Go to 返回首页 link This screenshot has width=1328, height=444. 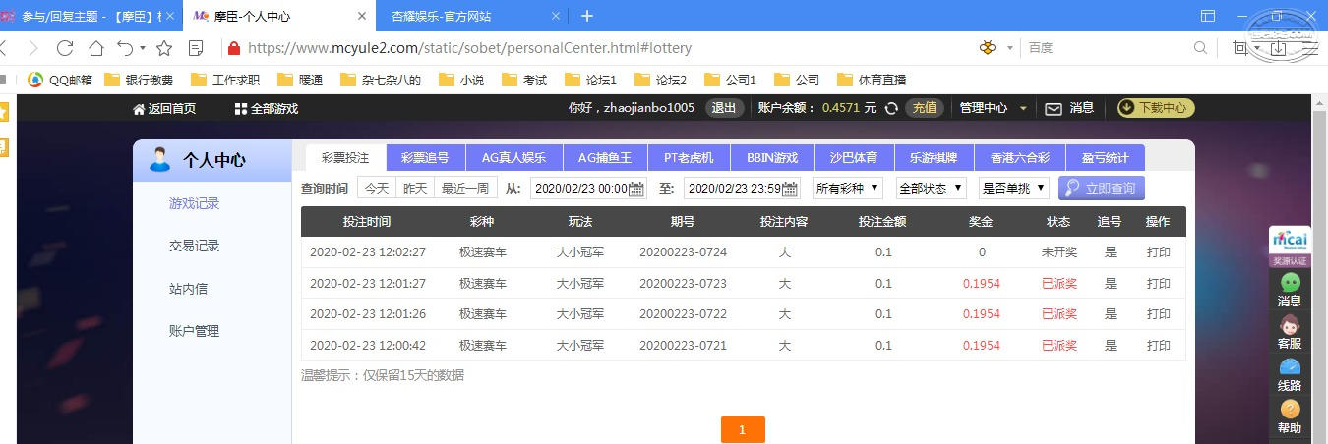click(x=164, y=108)
